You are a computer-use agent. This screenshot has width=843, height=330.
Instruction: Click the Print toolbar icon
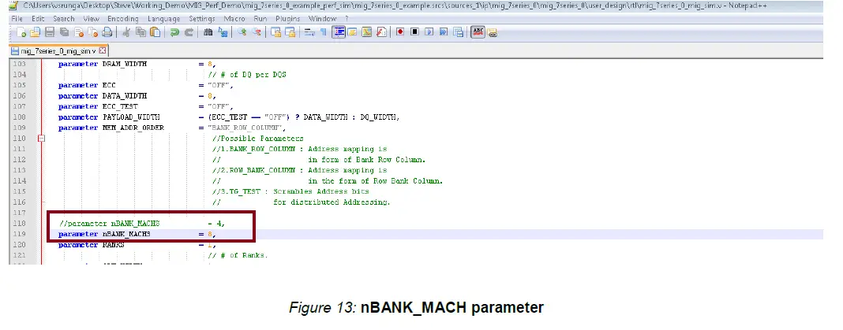point(107,32)
